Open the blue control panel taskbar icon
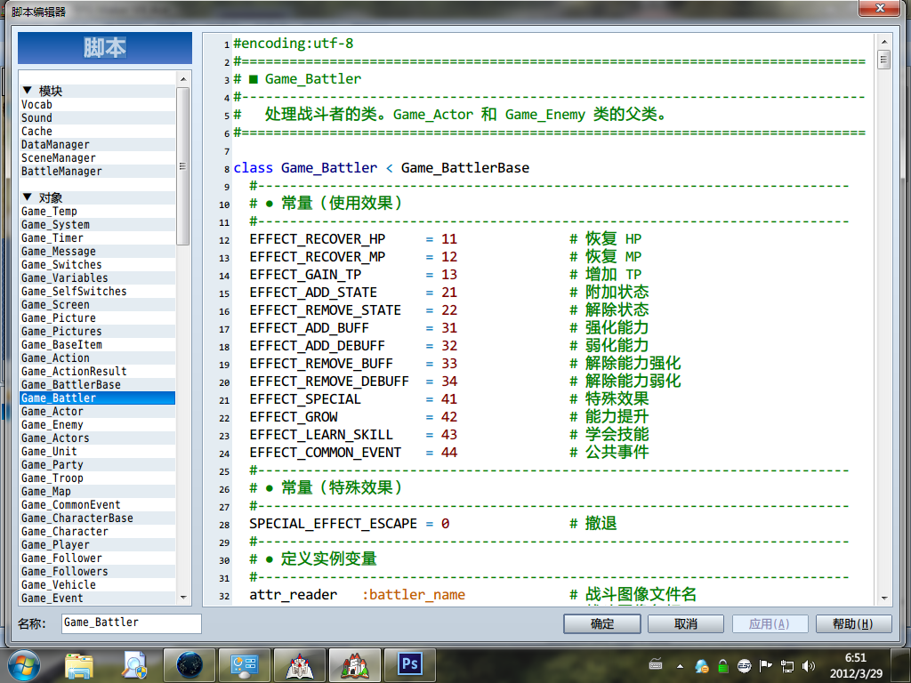This screenshot has width=911, height=683. (x=244, y=665)
